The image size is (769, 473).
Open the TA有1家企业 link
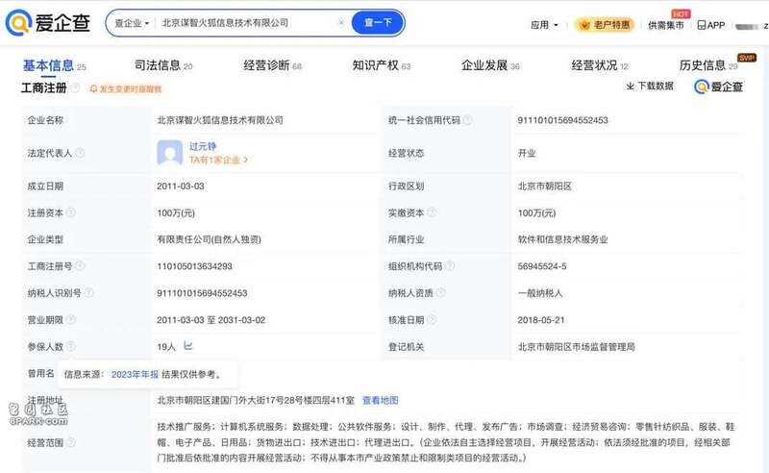pyautogui.click(x=219, y=160)
